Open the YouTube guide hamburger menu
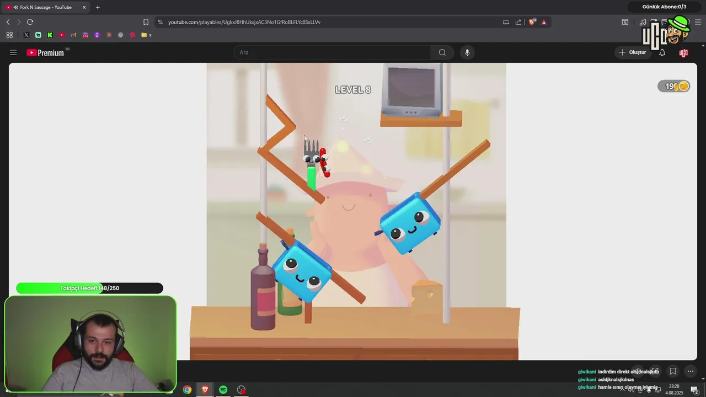Image resolution: width=706 pixels, height=397 pixels. 13,52
